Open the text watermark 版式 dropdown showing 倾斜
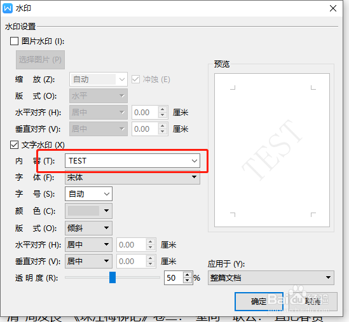Image resolution: width=349 pixels, height=322 pixels. pyautogui.click(x=88, y=228)
